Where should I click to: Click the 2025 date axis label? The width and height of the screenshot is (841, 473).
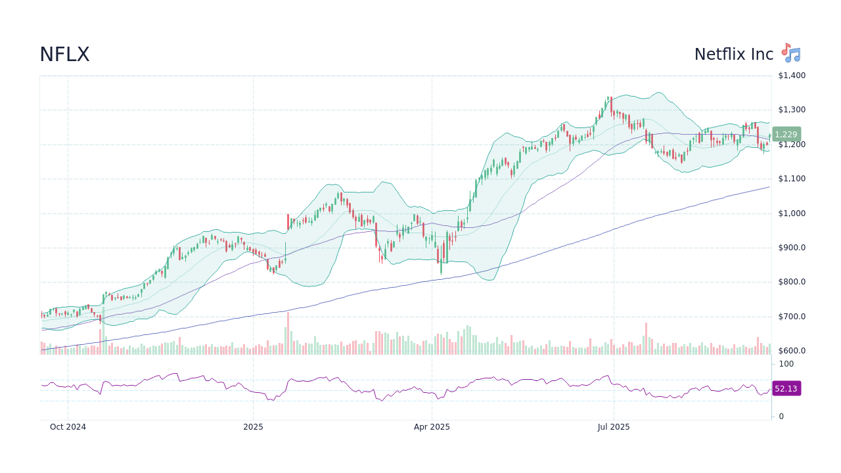tap(253, 427)
